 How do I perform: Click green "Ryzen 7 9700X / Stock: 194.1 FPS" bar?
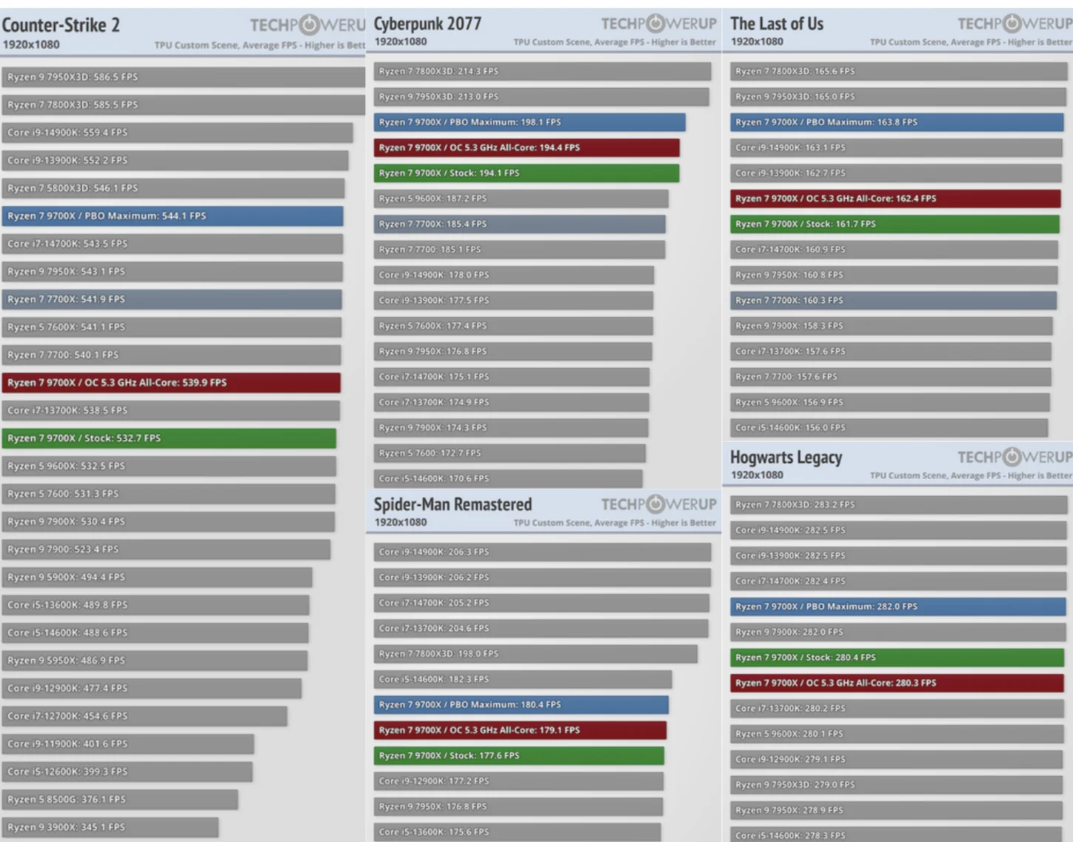pyautogui.click(x=527, y=173)
